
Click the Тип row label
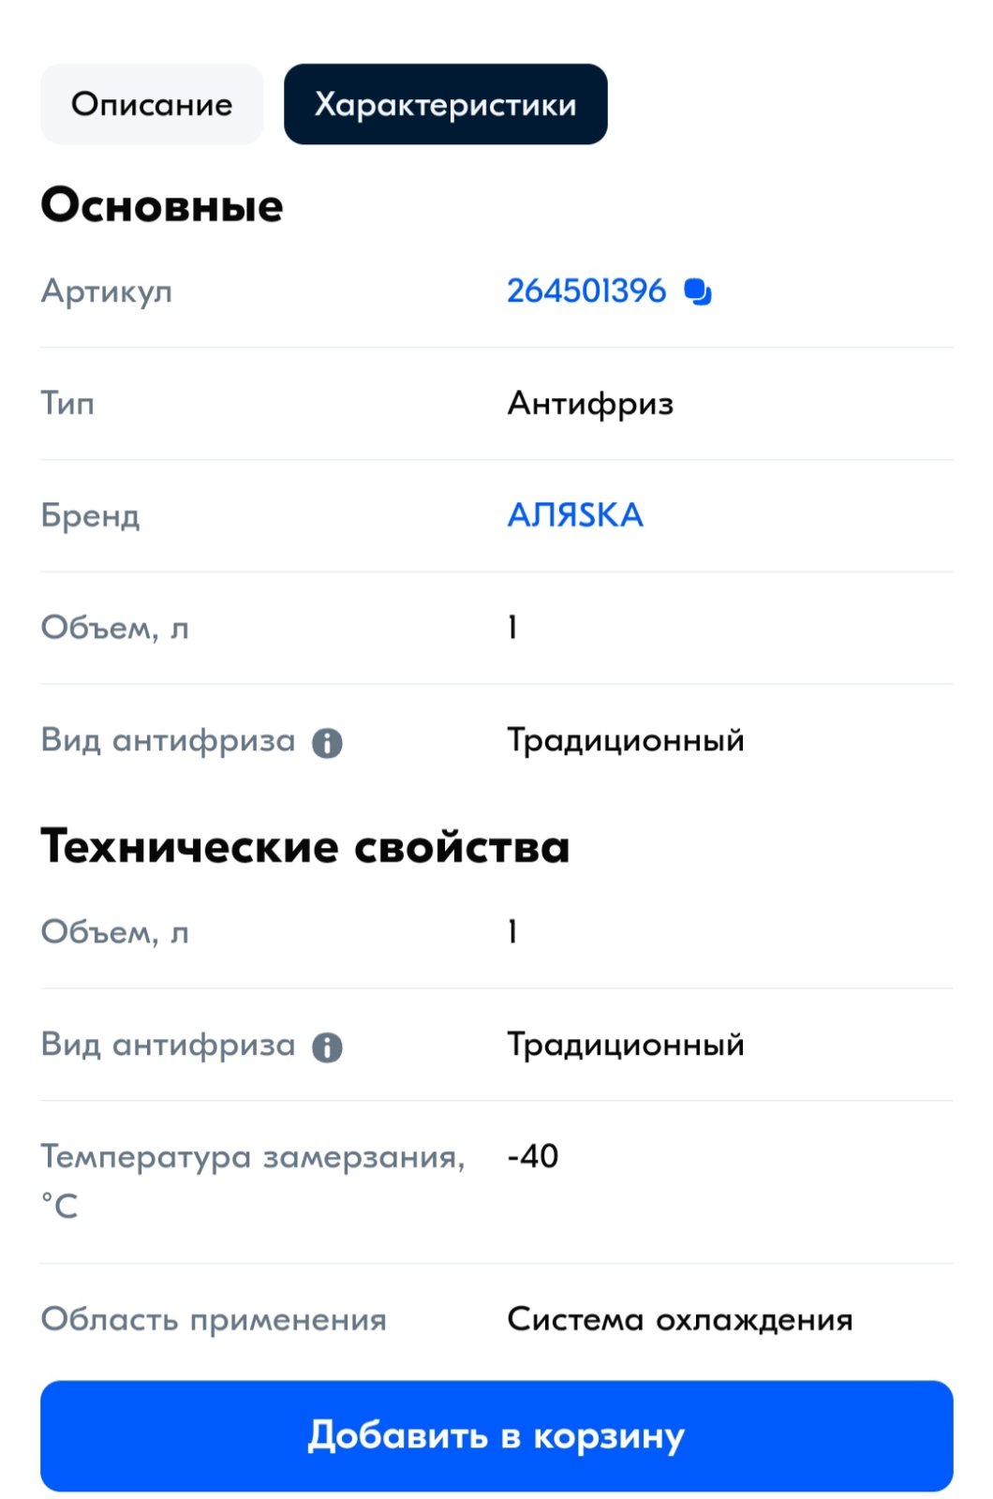(x=67, y=404)
